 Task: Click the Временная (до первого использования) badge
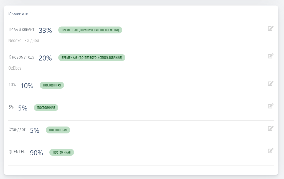click(92, 57)
